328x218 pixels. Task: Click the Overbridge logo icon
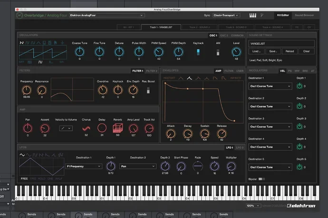pyautogui.click(x=19, y=15)
